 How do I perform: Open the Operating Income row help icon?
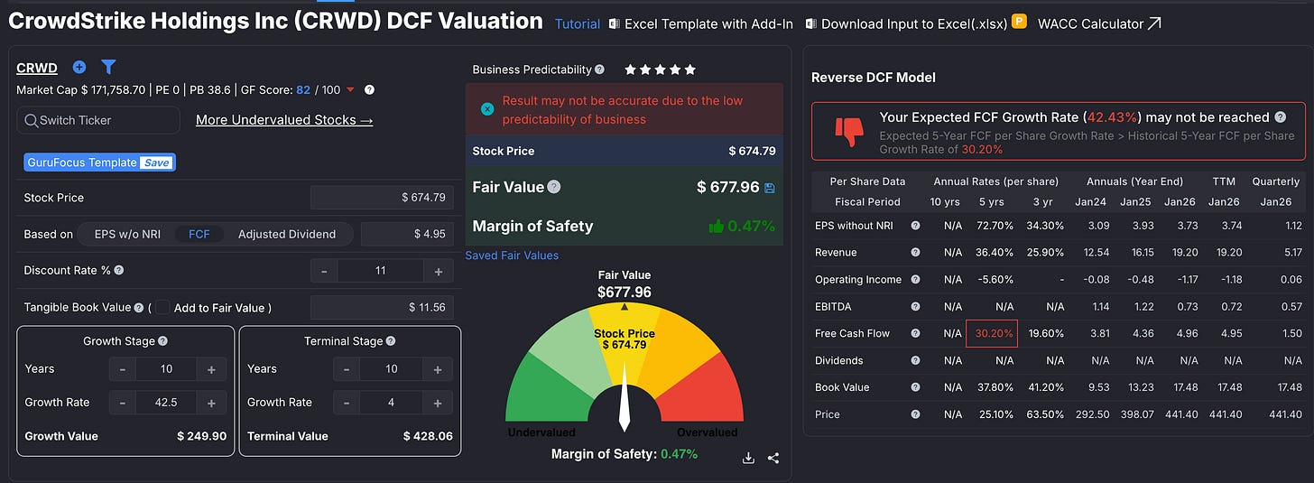tap(915, 280)
